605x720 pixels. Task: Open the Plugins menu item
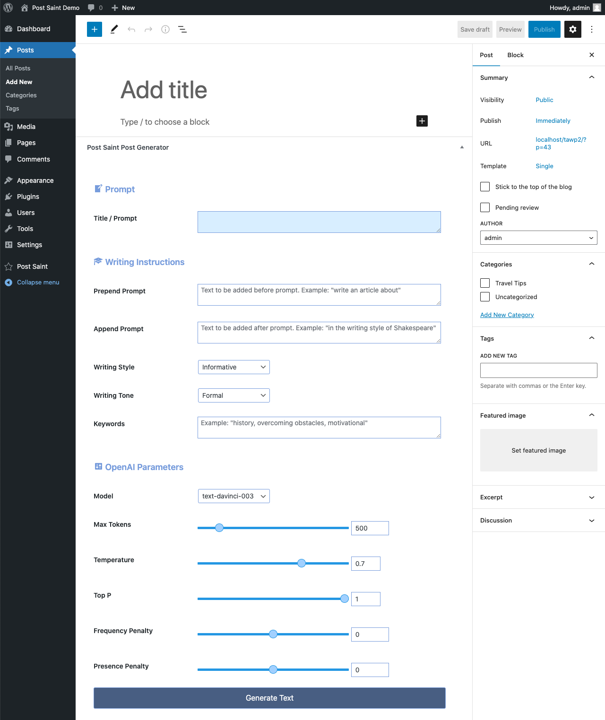coord(38,197)
